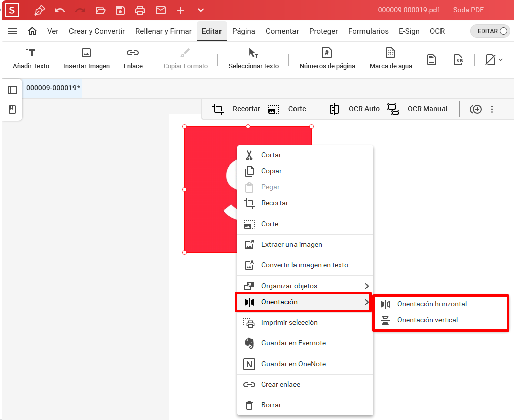Open the E-Sign tab
The width and height of the screenshot is (514, 420).
coord(409,31)
